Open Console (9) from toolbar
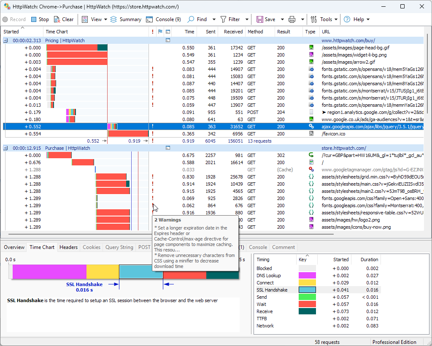Viewport: 432px width, 346px height. tap(163, 19)
